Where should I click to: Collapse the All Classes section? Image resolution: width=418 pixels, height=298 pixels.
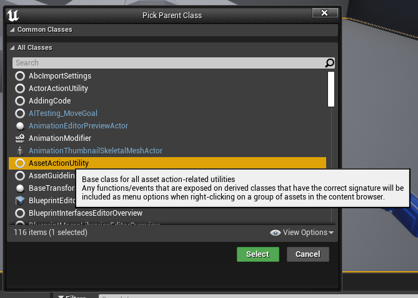pyautogui.click(x=12, y=48)
